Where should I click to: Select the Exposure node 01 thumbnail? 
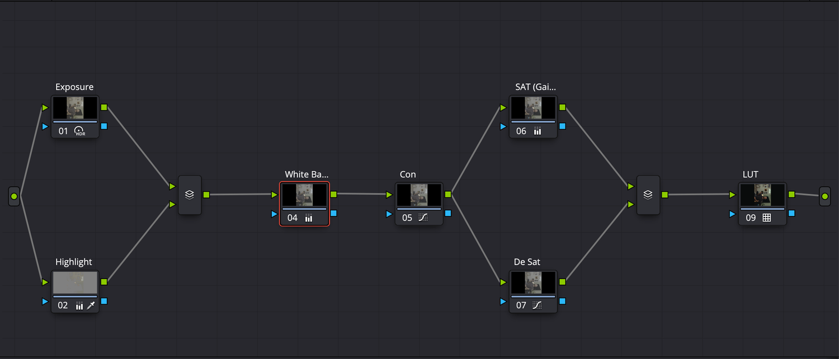point(75,108)
